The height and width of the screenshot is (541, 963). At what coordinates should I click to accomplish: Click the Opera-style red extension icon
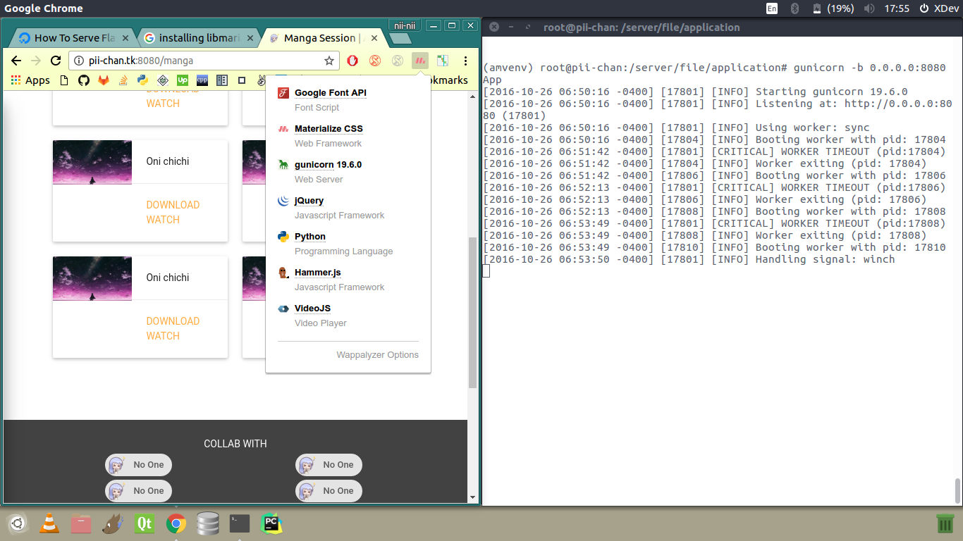[352, 61]
